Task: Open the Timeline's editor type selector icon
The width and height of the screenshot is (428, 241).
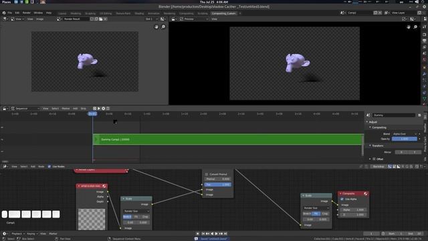Action: [x=5, y=234]
